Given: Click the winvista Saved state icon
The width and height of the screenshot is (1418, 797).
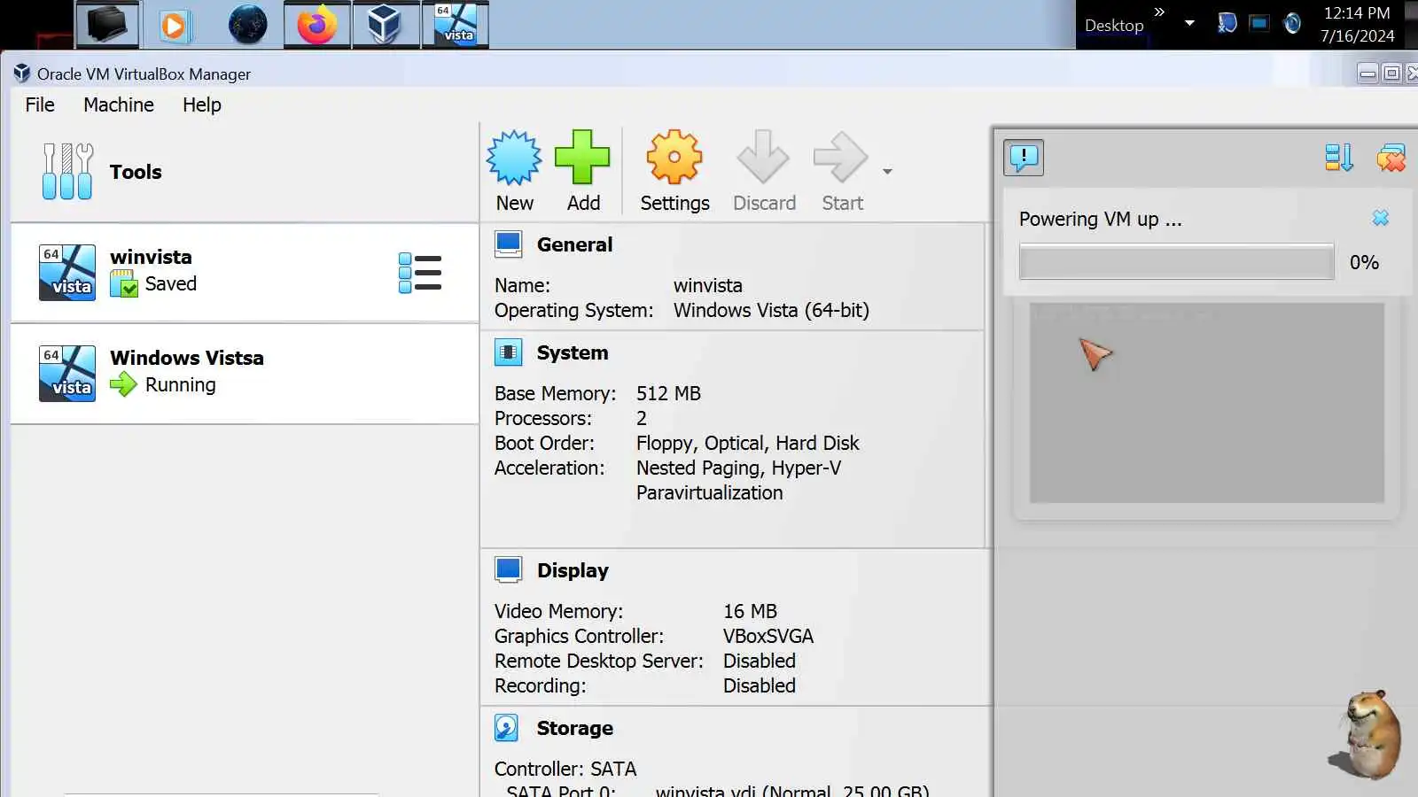Looking at the screenshot, I should pyautogui.click(x=124, y=284).
